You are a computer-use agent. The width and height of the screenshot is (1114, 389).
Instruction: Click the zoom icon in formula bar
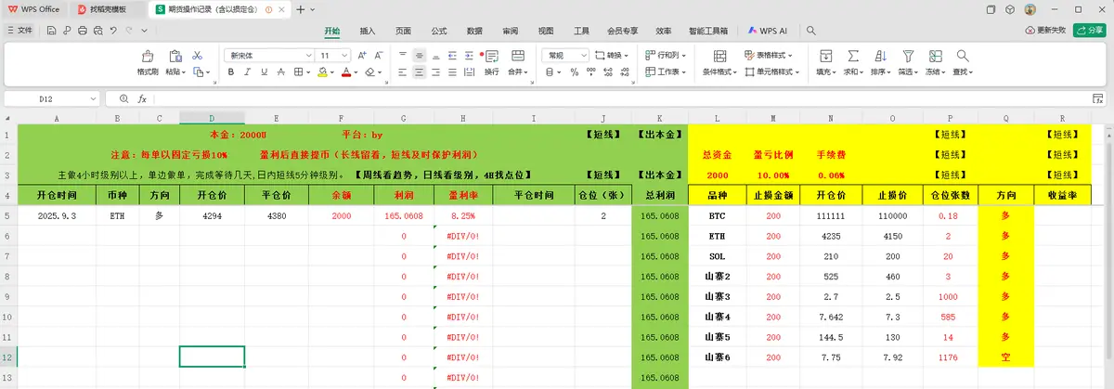pyautogui.click(x=123, y=98)
